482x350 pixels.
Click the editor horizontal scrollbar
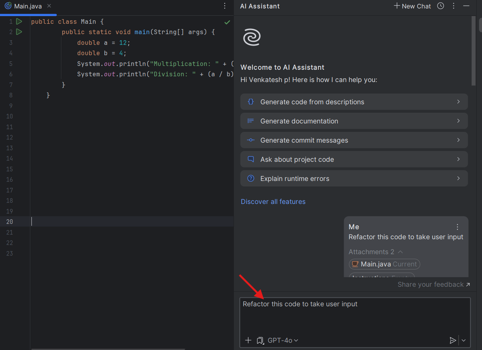click(x=108, y=349)
